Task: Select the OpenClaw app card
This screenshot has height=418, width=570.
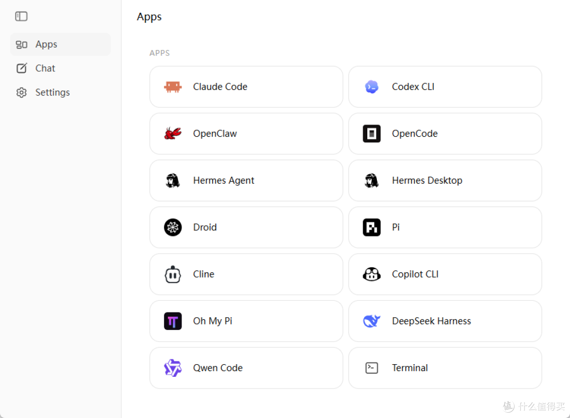Action: 246,134
